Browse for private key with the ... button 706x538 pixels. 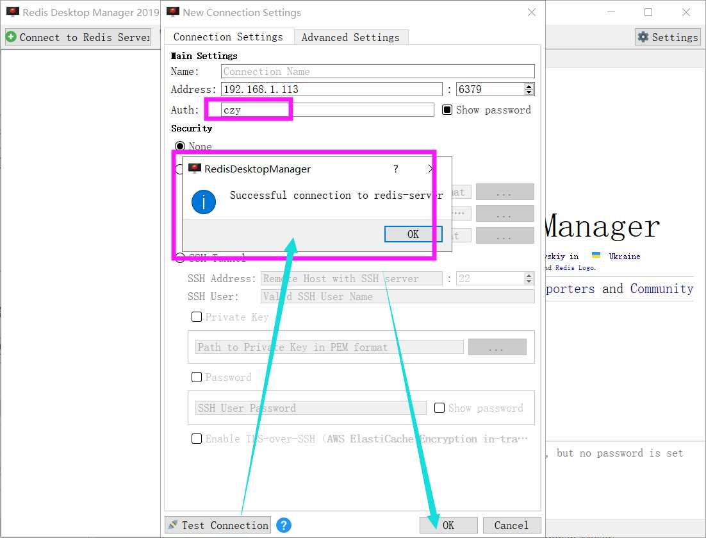(497, 347)
